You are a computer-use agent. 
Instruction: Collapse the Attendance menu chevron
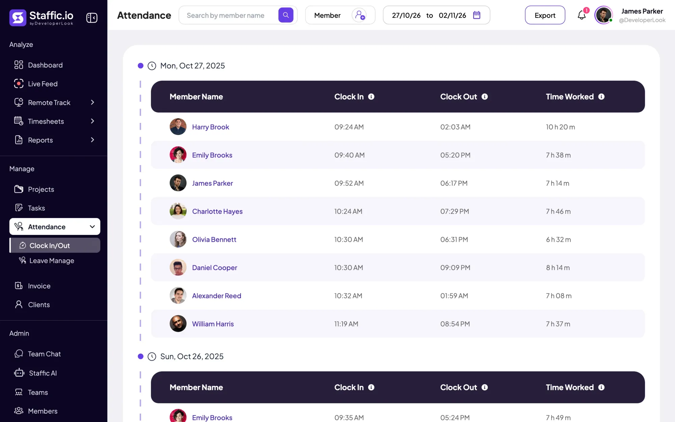[92, 227]
